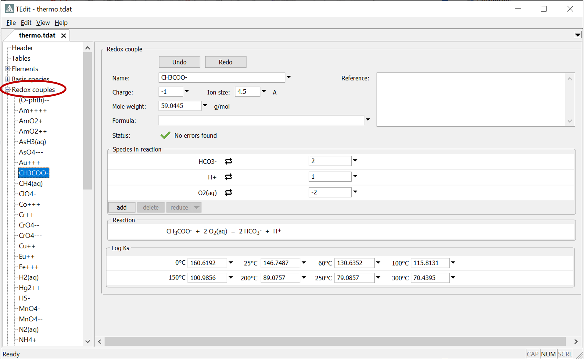Select Fe+++ redox couple
Screen dimensions: 584x359
click(x=29, y=267)
